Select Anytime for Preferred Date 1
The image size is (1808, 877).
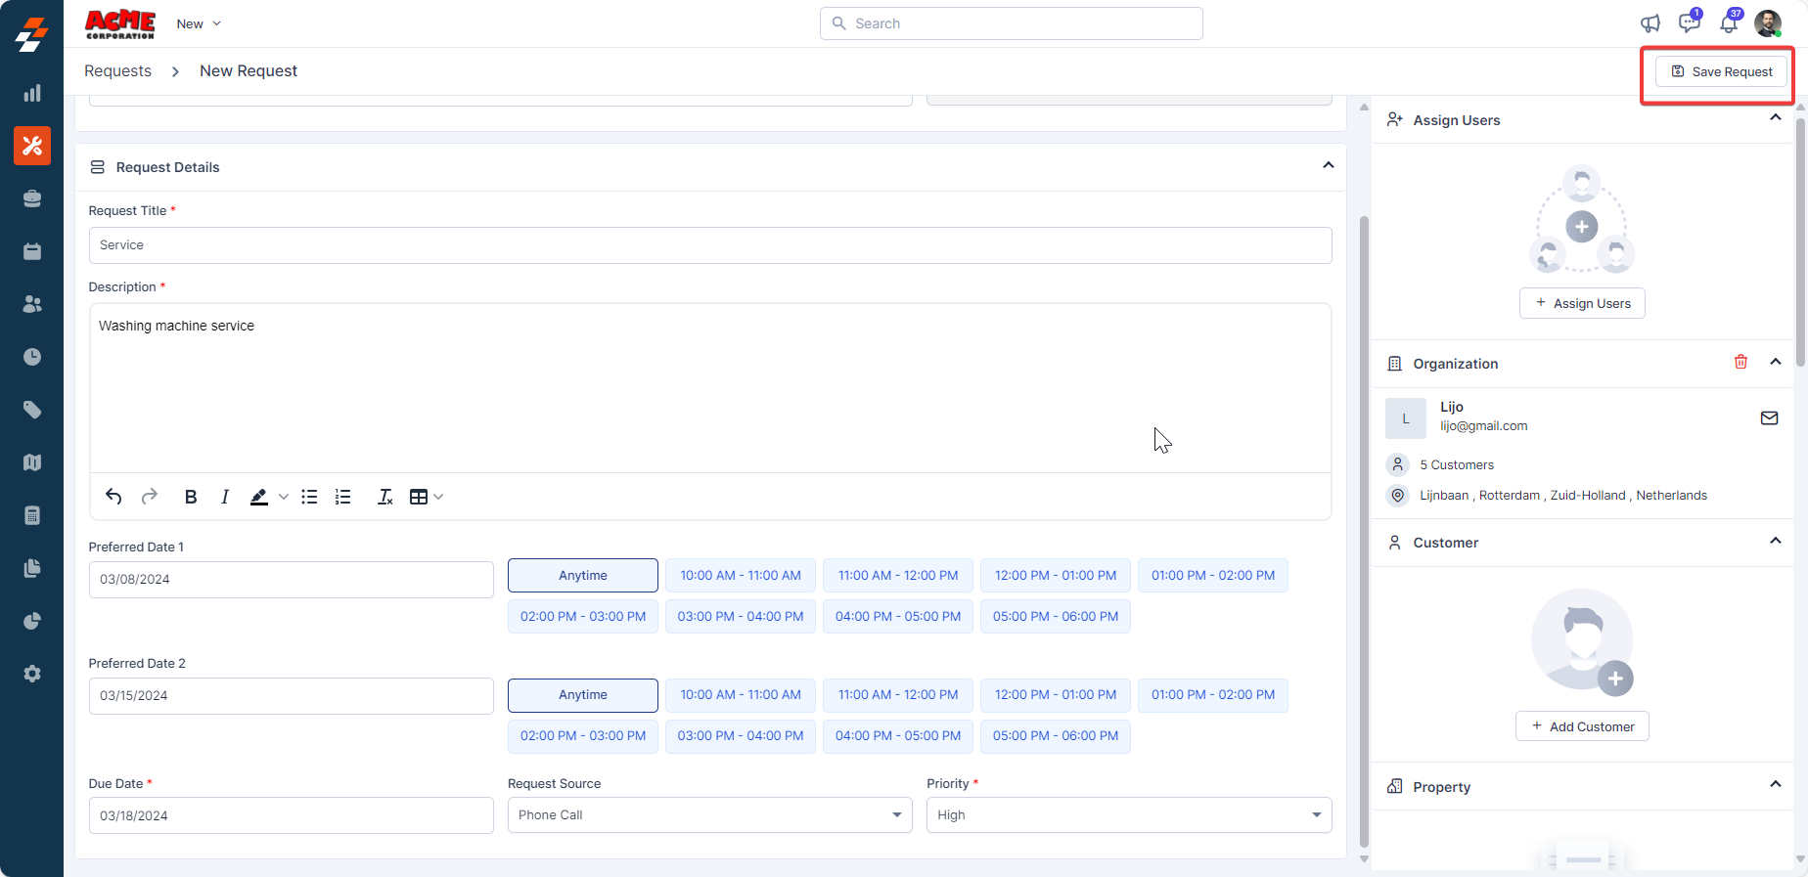coord(582,576)
